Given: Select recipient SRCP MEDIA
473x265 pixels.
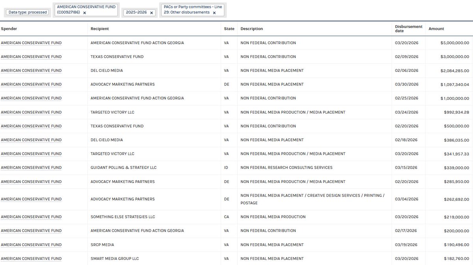Looking at the screenshot, I should [x=102, y=244].
